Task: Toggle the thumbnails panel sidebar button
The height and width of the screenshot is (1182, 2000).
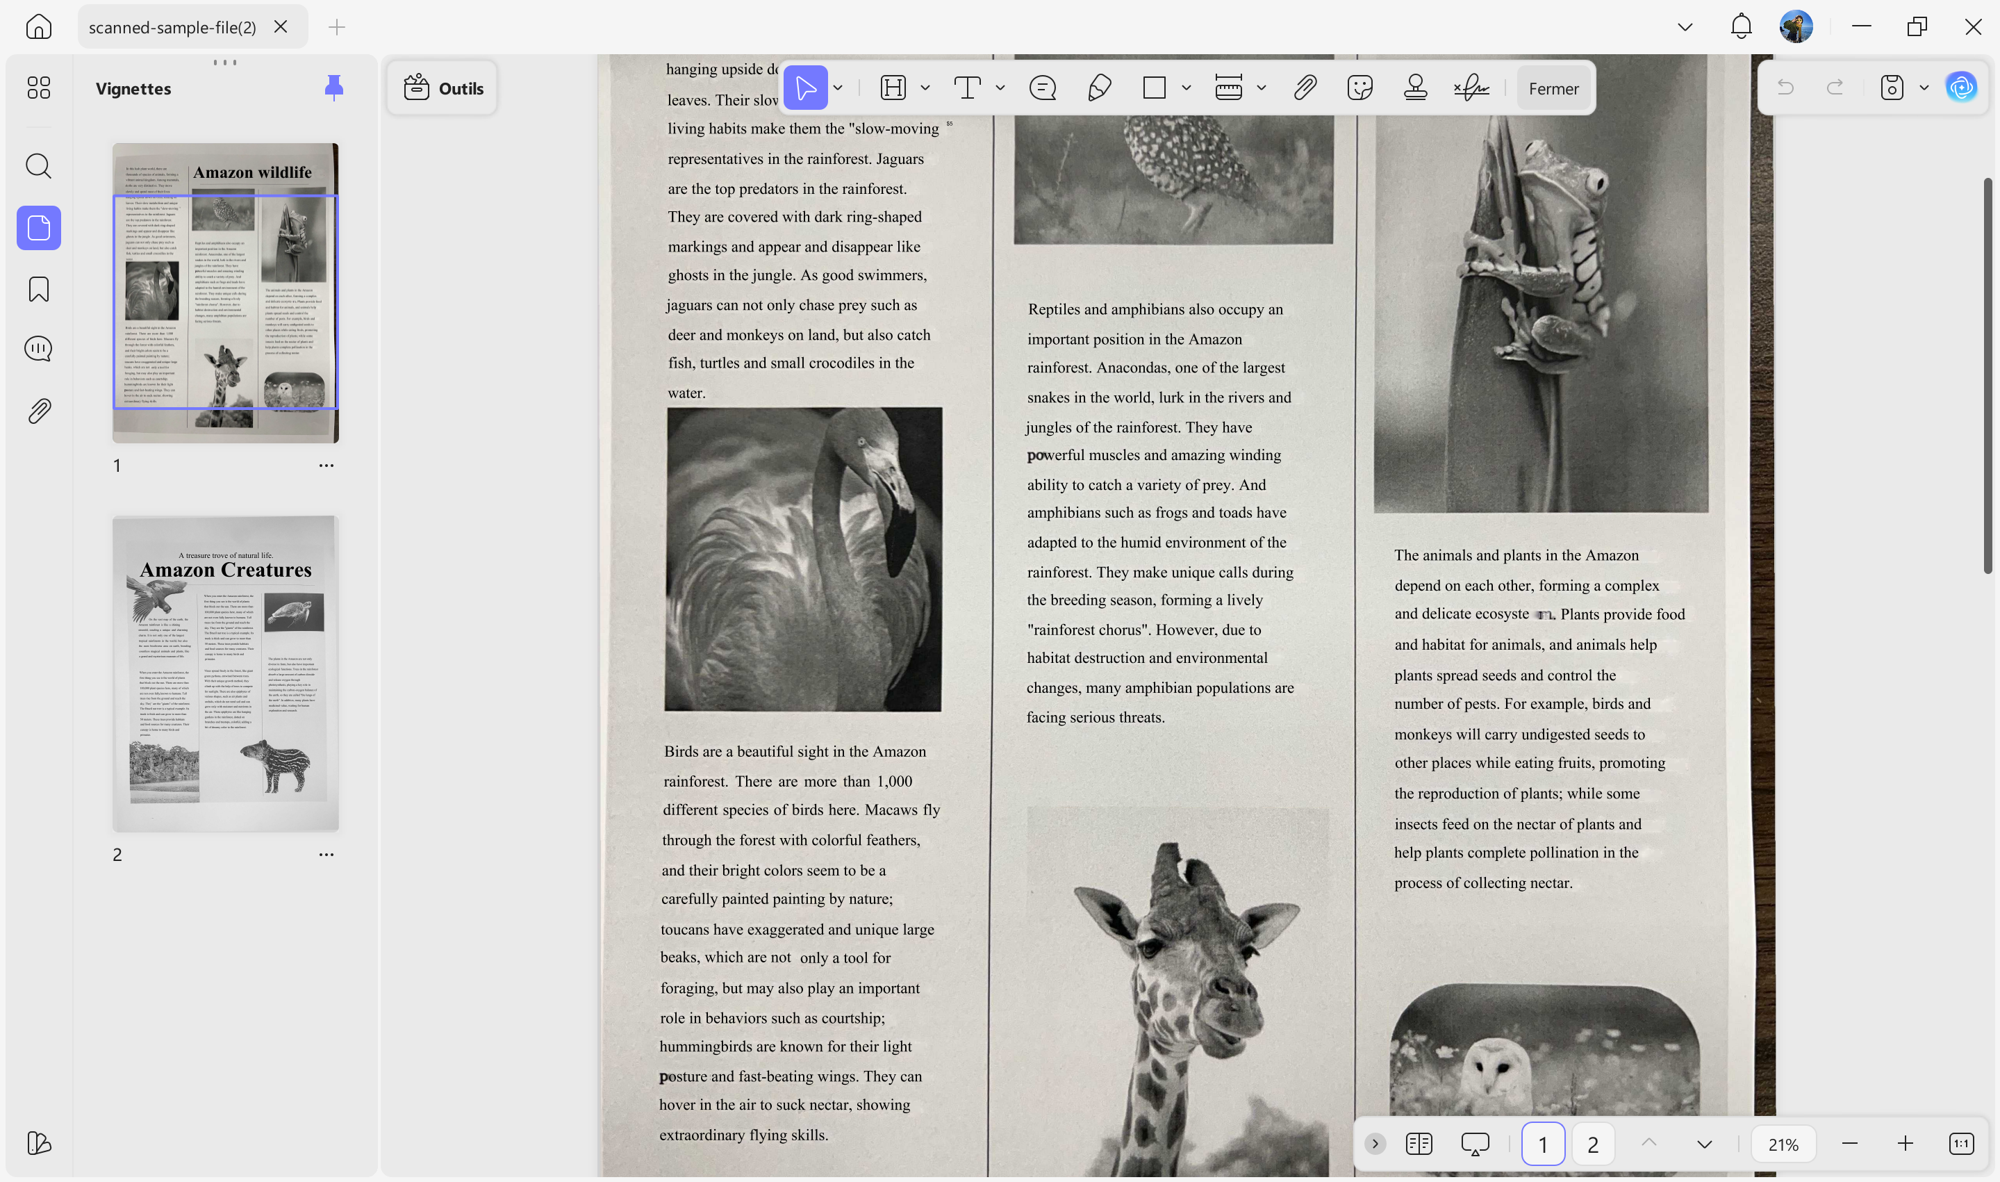Action: [x=38, y=228]
